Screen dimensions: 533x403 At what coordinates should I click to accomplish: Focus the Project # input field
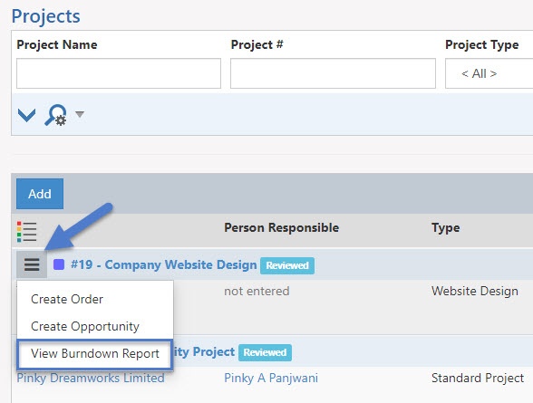pyautogui.click(x=333, y=73)
